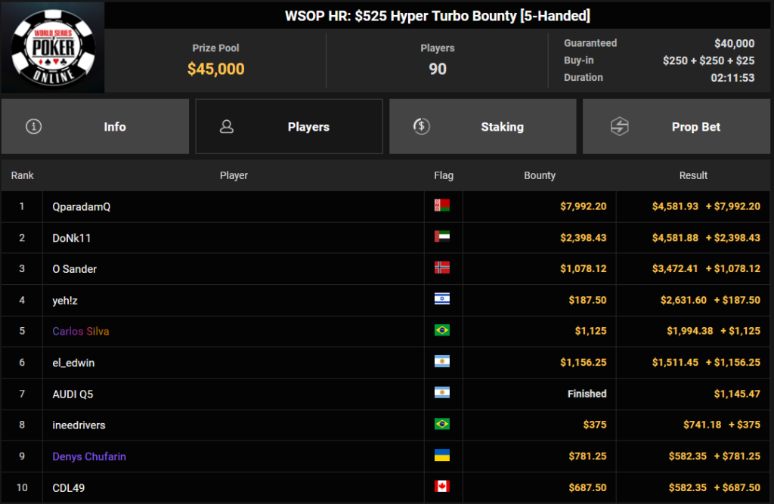Click QparadamQ's result $4,581.93
This screenshot has width=774, height=504.
(x=675, y=206)
